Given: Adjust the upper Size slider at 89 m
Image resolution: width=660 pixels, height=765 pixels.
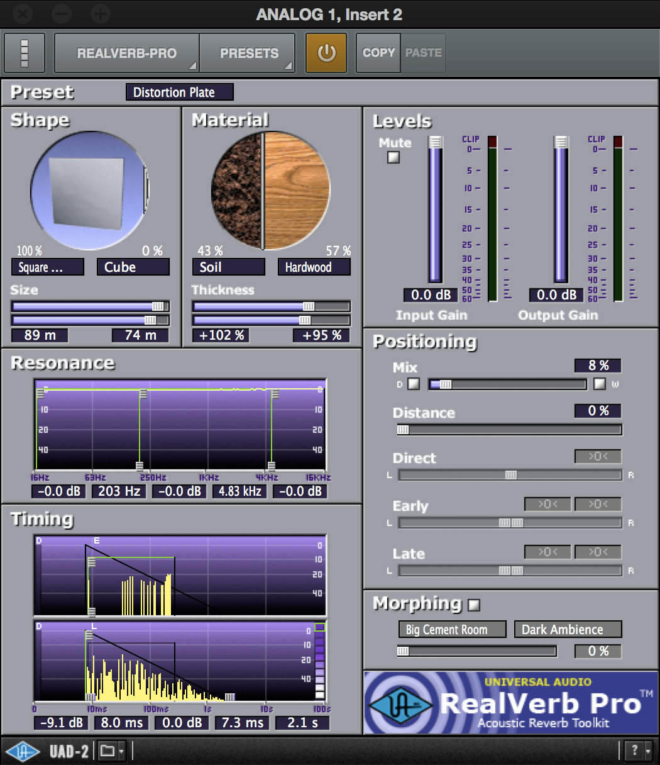Looking at the screenshot, I should click(x=91, y=306).
